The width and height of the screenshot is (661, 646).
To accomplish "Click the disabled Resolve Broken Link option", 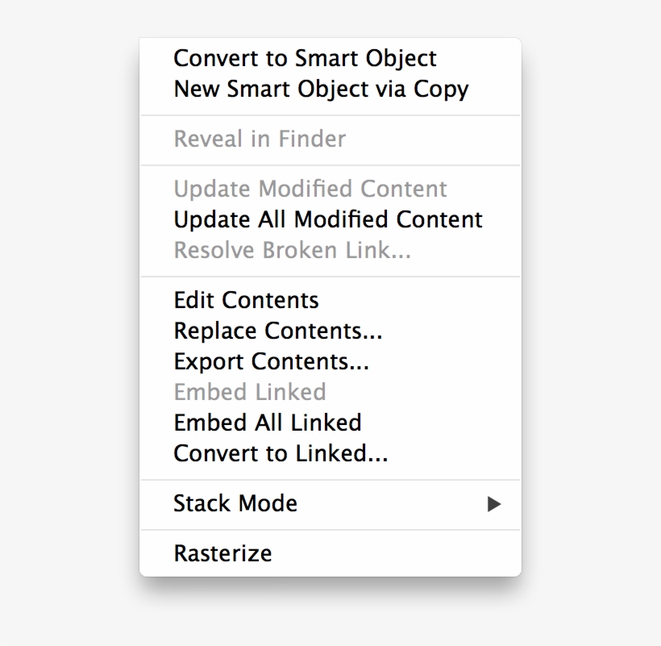I will [x=293, y=251].
